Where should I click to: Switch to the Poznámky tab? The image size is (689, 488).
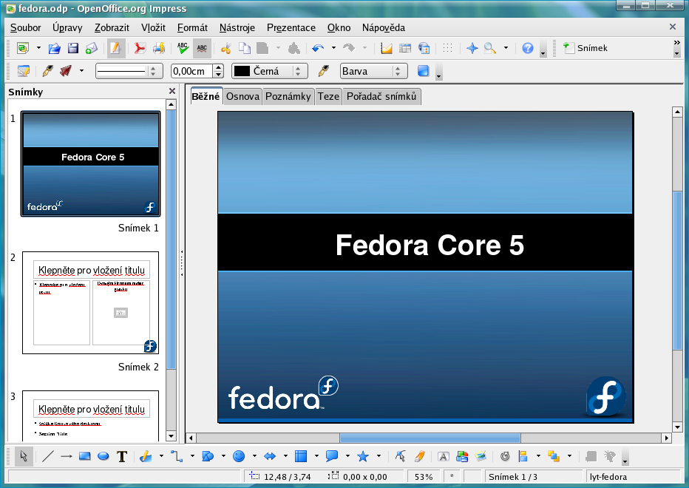(x=288, y=96)
